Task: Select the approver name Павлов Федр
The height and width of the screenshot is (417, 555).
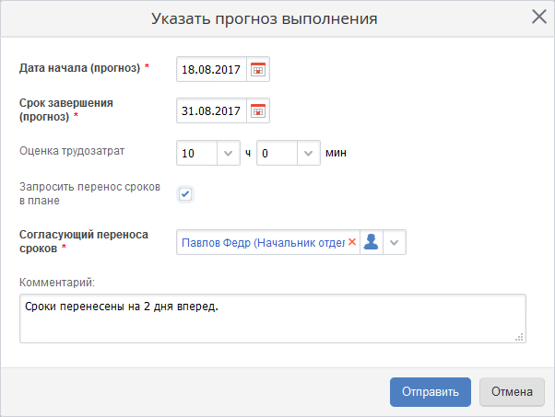Action: [262, 242]
